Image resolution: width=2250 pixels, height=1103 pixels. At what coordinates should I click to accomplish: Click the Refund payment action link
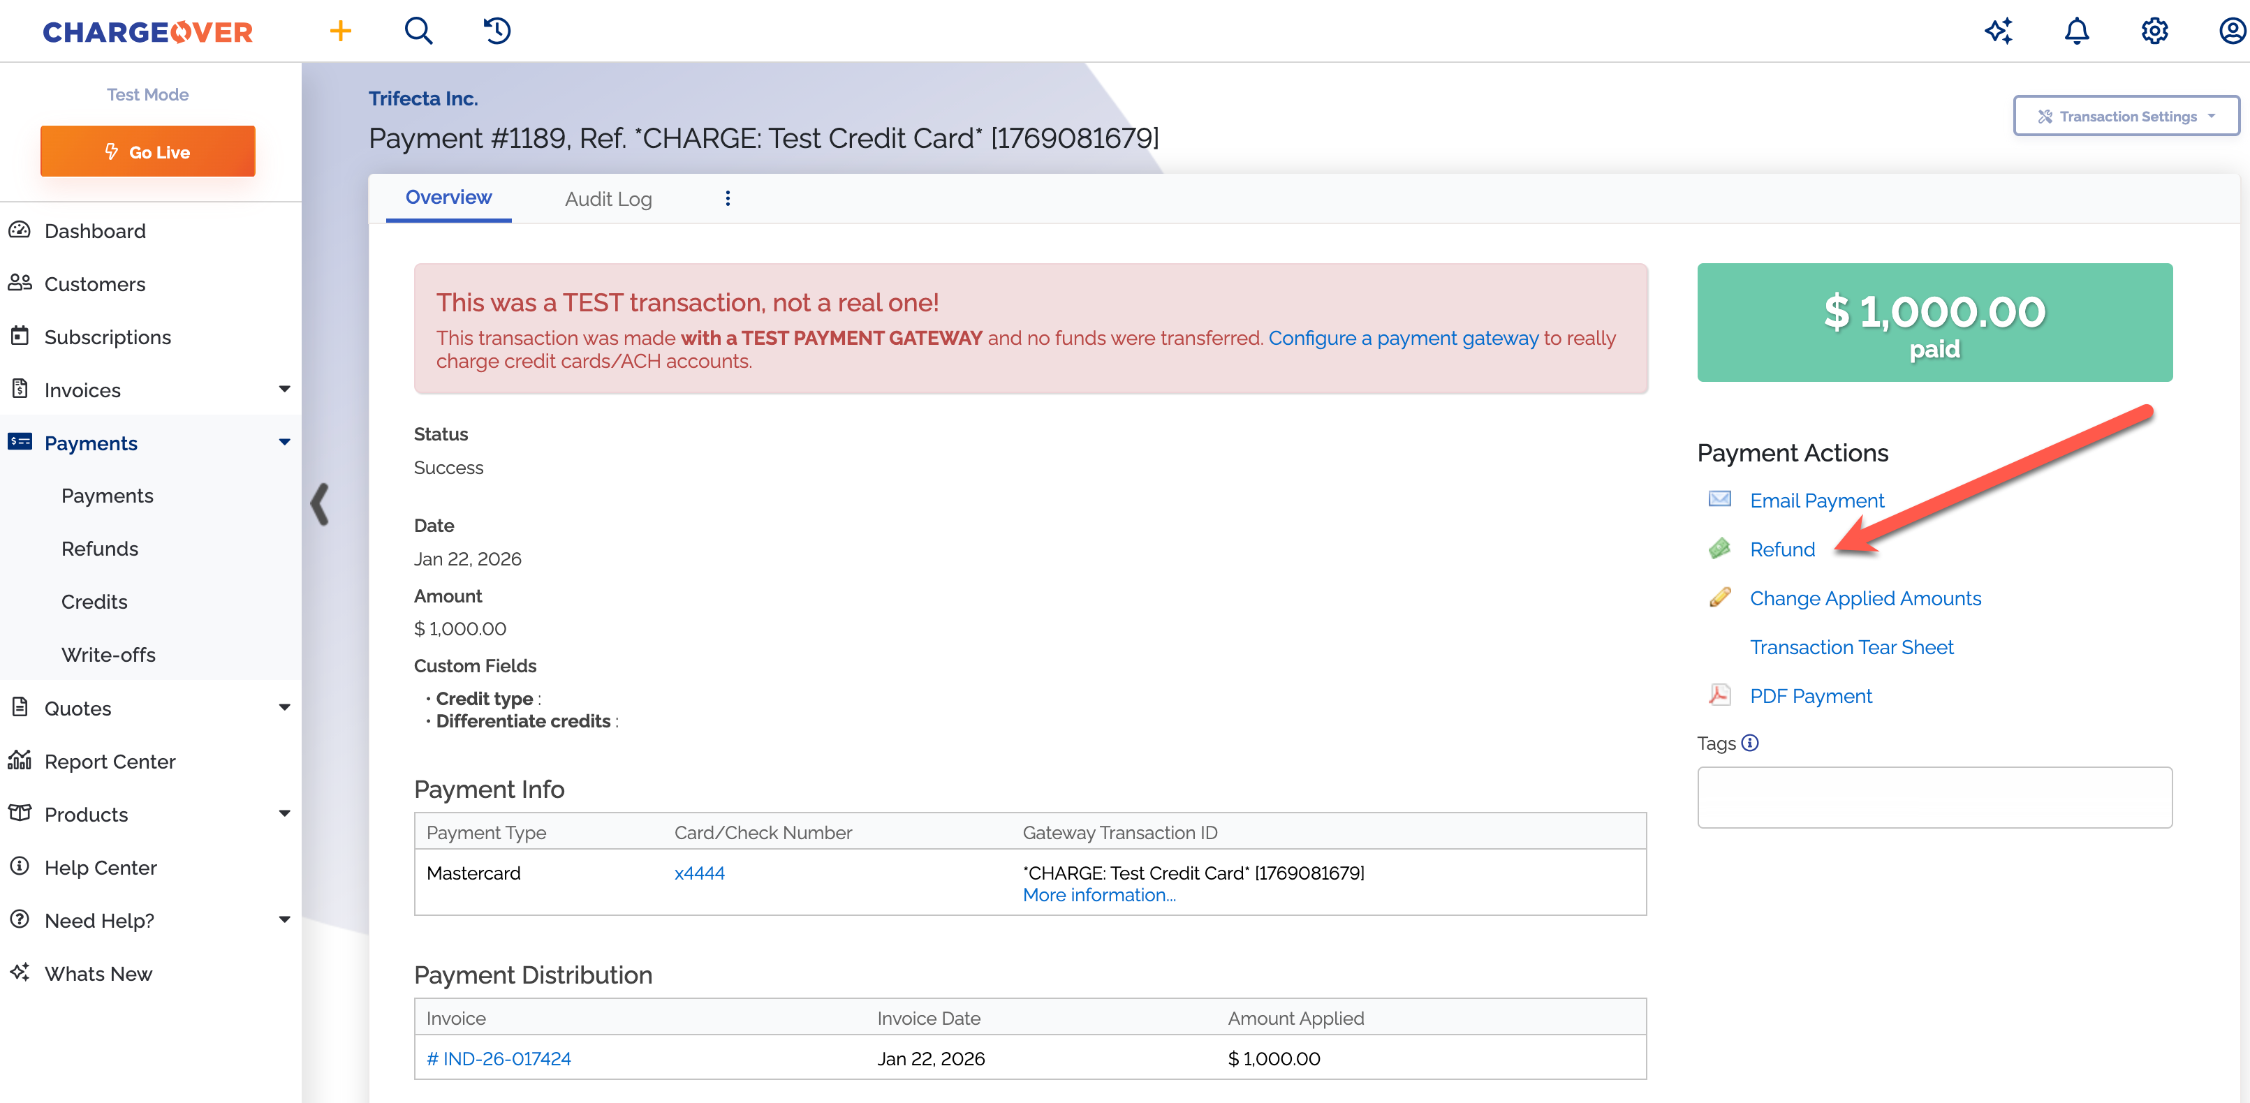click(x=1782, y=549)
